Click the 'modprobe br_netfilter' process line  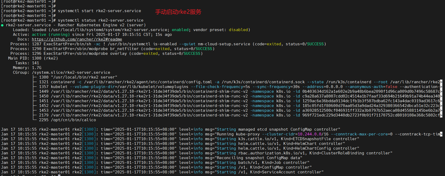(x=113, y=49)
